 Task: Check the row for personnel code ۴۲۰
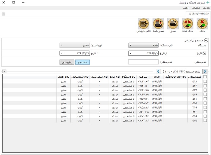(205, 112)
